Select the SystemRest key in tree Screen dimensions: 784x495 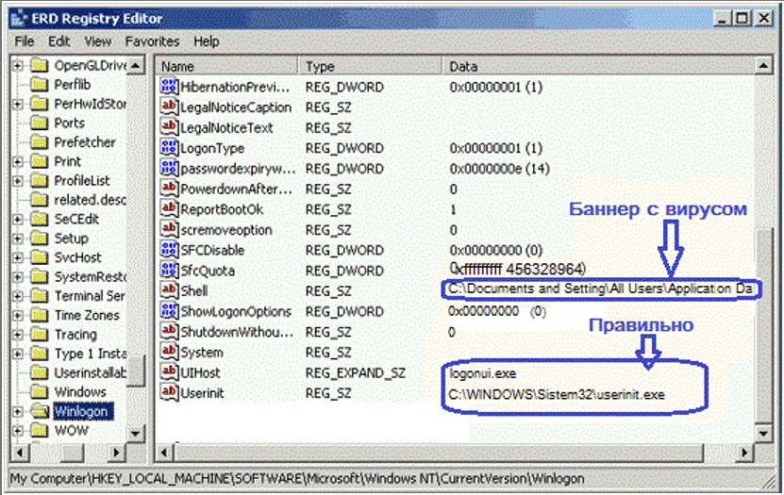point(90,276)
